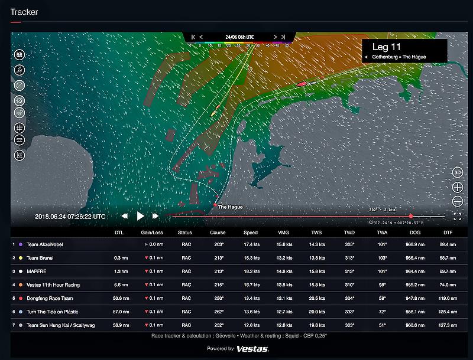Open the line chart statistics icon
The height and width of the screenshot is (360, 473).
pos(20,155)
